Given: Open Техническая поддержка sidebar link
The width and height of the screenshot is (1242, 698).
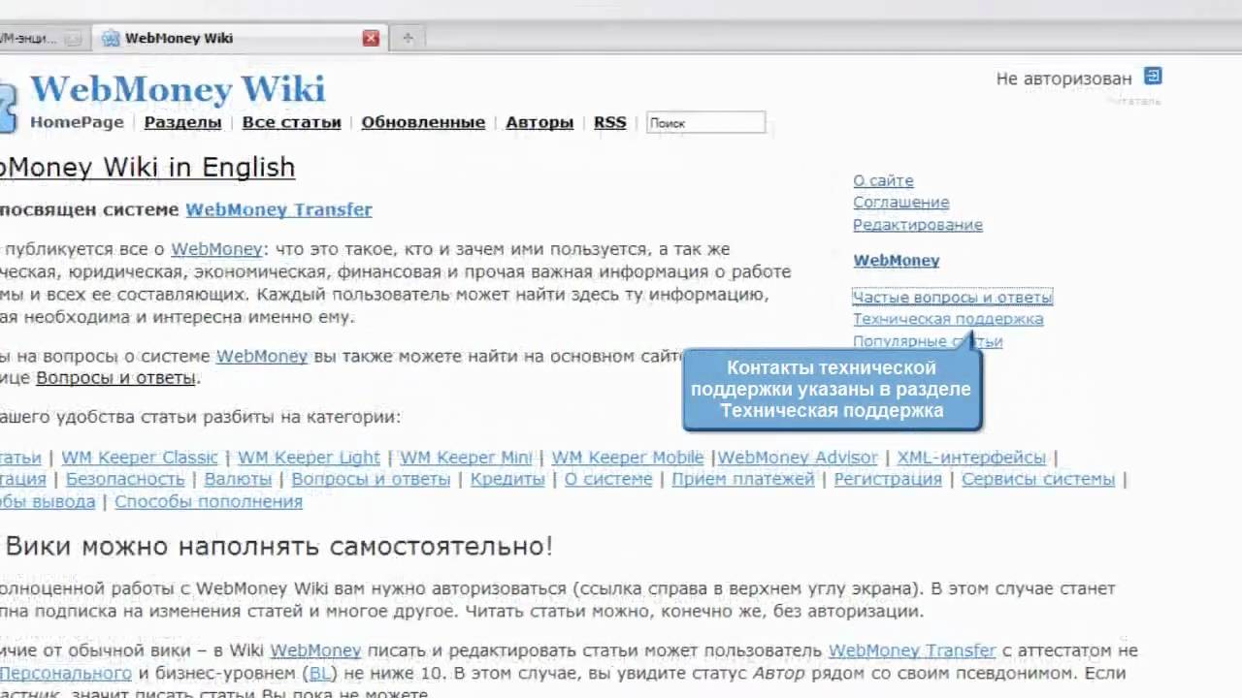Looking at the screenshot, I should tap(948, 319).
